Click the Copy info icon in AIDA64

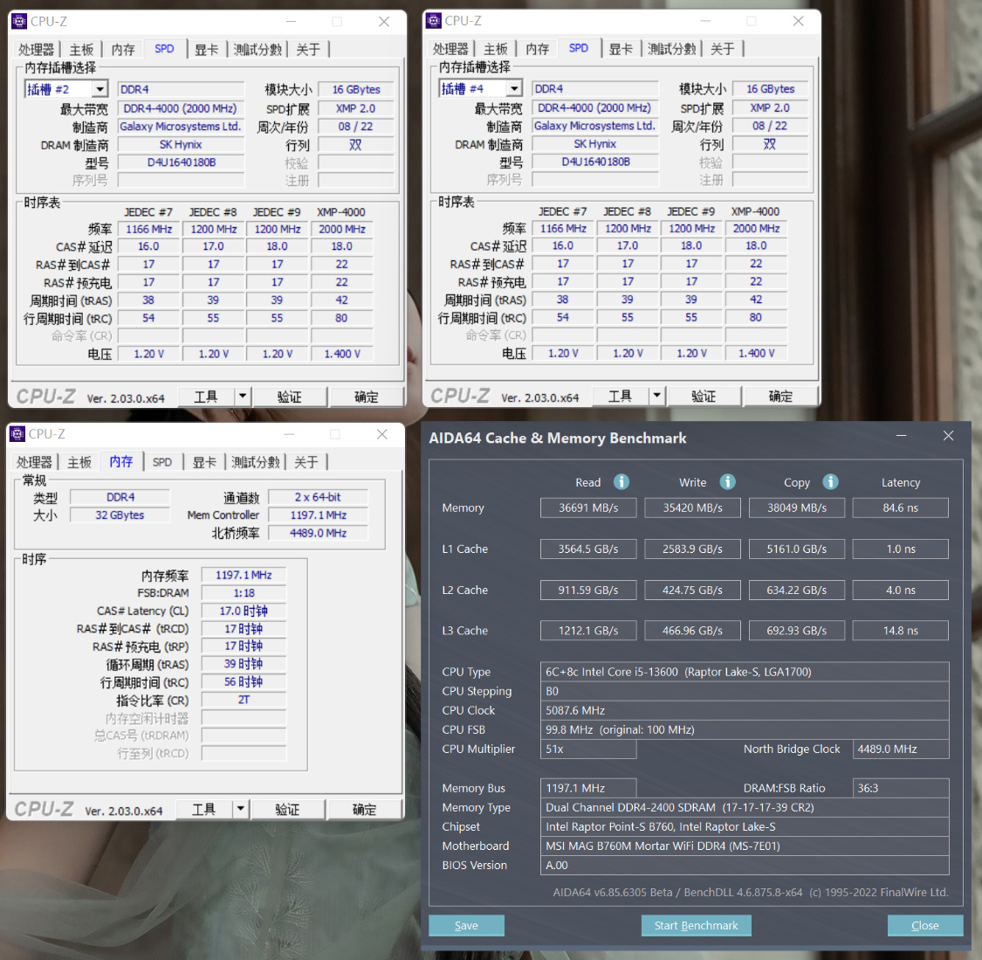point(830,481)
